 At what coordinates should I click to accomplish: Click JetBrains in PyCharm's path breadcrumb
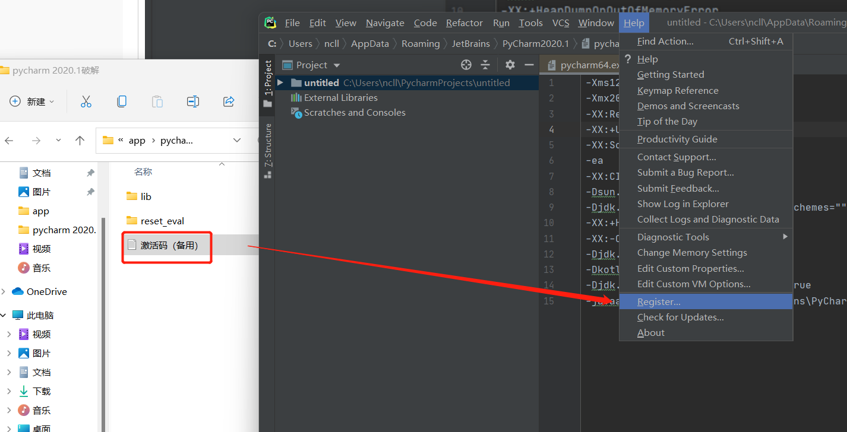click(x=471, y=43)
